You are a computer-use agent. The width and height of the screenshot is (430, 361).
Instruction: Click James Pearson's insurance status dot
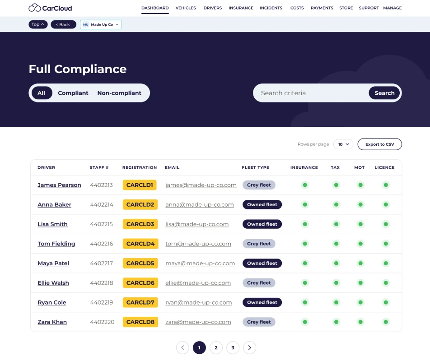pyautogui.click(x=305, y=185)
